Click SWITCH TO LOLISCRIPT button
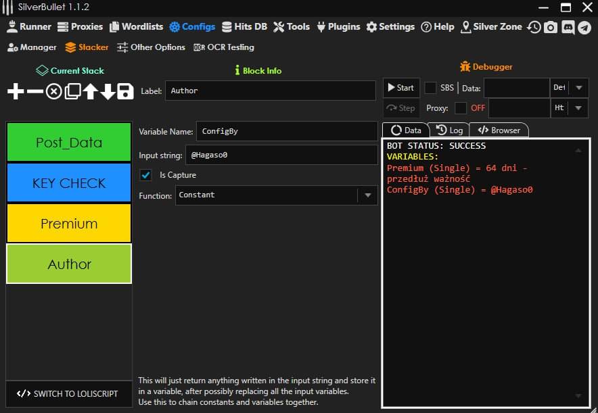The height and width of the screenshot is (413, 598). pos(68,393)
